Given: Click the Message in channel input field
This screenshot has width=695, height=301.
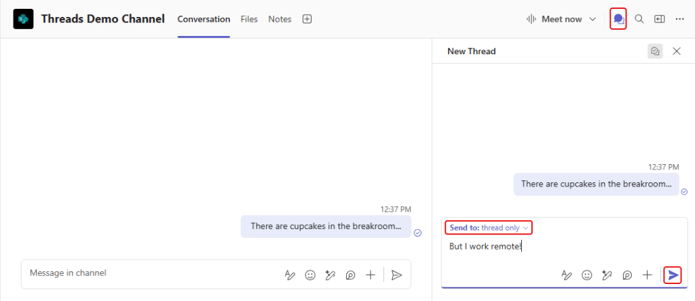Looking at the screenshot, I should pyautogui.click(x=149, y=273).
